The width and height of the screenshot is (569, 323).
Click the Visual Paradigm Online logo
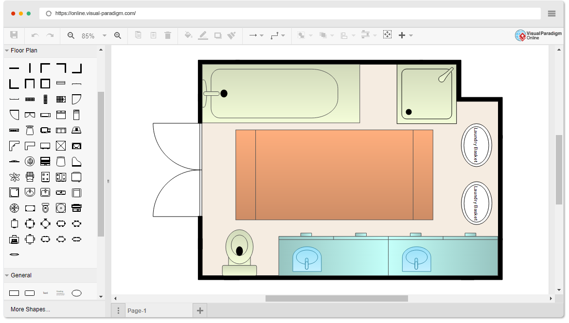pos(538,35)
